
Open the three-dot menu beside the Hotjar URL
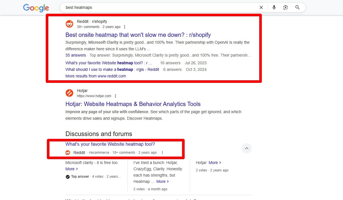115,96
